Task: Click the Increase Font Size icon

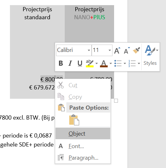Action: 117,50
